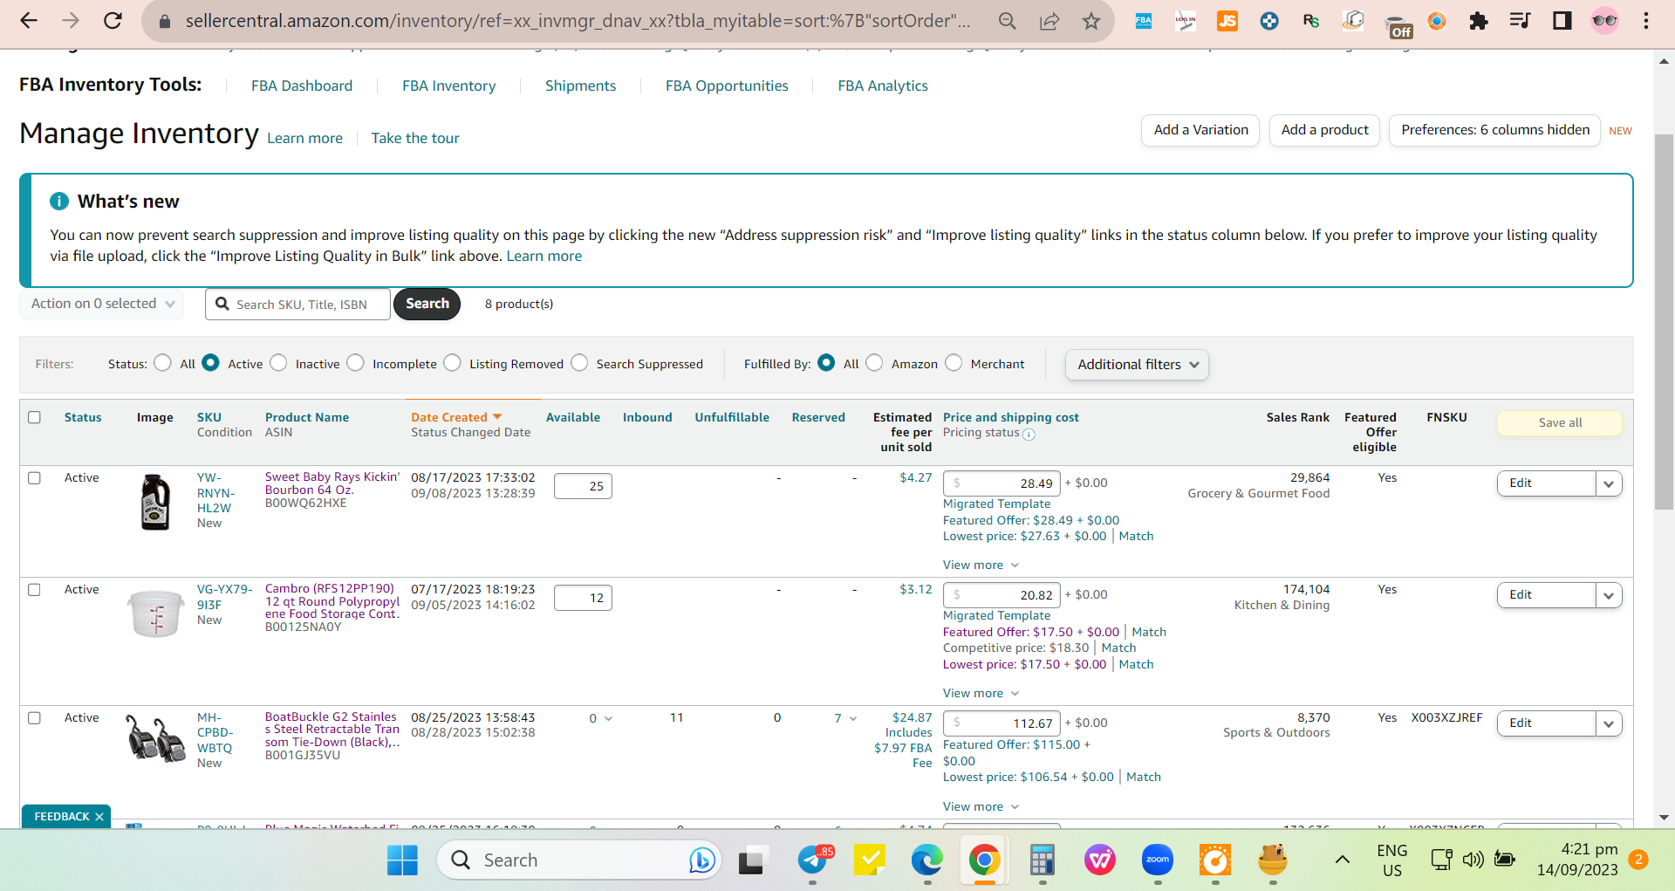
Task: Open the Chrome profile avatar
Action: (1604, 21)
